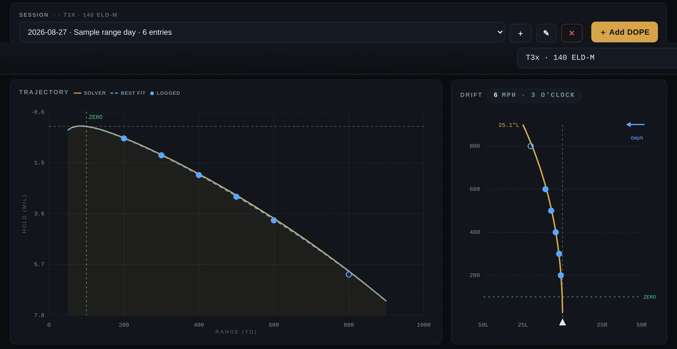Viewport: 677px width, 349px height.
Task: Click the 50R tick on drift axis
Action: (x=642, y=325)
